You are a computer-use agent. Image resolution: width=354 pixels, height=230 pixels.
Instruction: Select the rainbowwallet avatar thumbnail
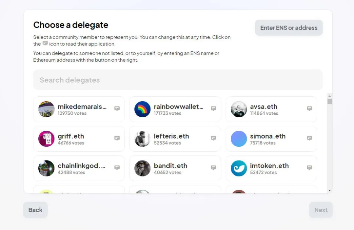pyautogui.click(x=143, y=109)
